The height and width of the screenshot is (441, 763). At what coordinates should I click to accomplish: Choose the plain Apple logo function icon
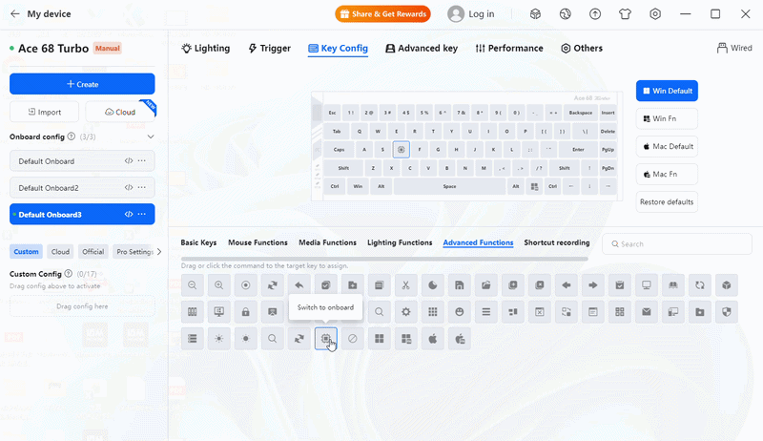point(433,339)
